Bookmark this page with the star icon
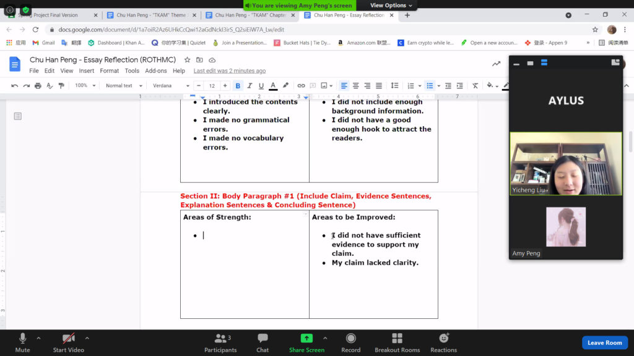The width and height of the screenshot is (634, 356). 595,30
